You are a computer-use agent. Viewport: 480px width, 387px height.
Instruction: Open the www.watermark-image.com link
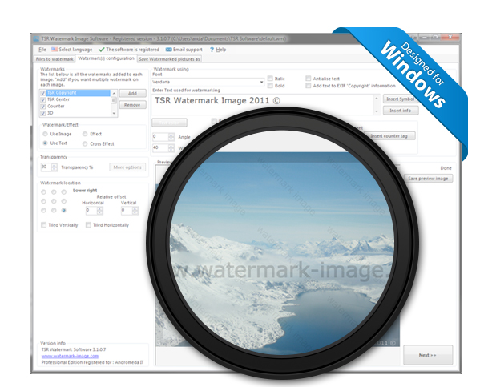(x=70, y=356)
